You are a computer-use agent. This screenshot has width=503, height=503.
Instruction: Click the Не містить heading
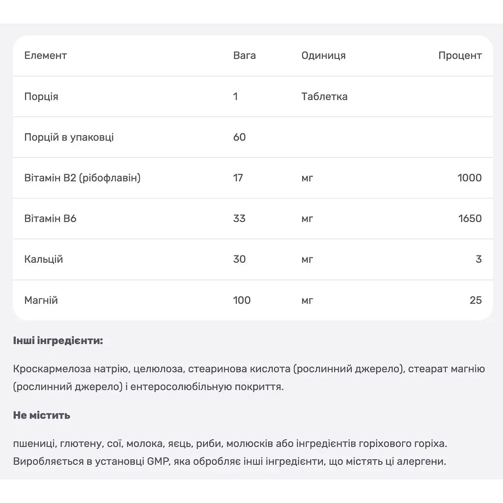[42, 416]
